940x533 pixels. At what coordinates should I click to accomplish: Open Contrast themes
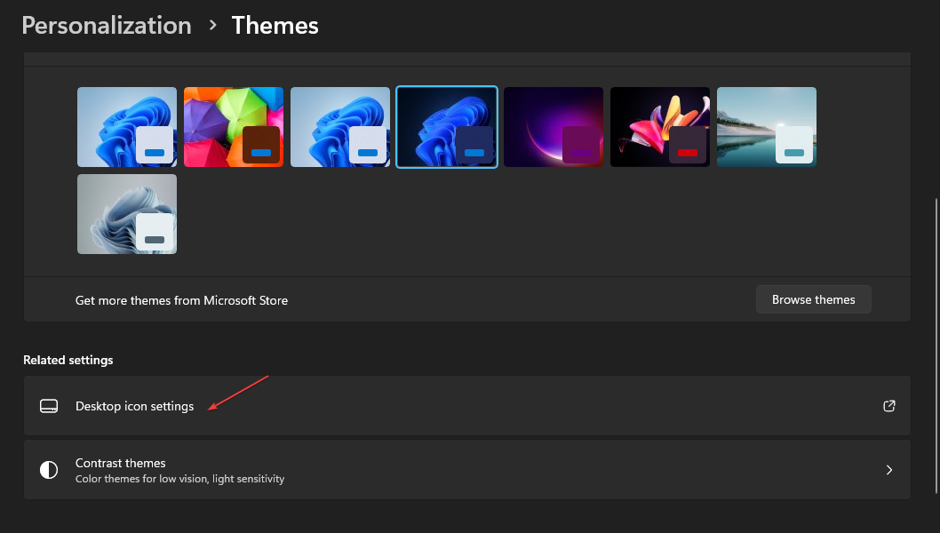click(x=467, y=469)
